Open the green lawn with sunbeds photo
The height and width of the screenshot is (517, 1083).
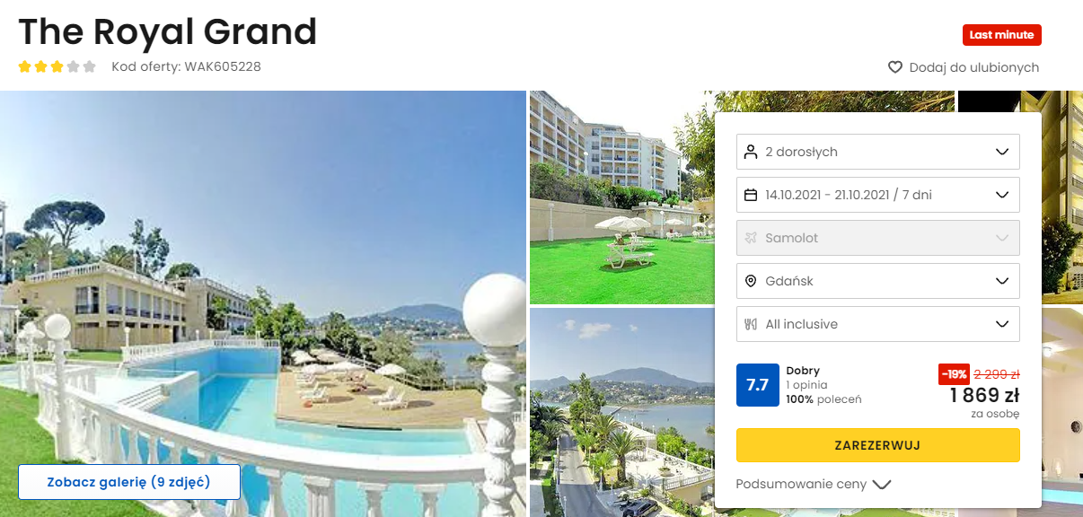tap(621, 197)
